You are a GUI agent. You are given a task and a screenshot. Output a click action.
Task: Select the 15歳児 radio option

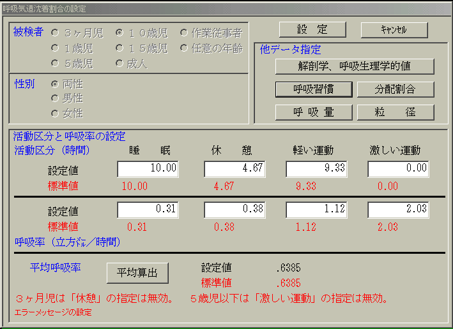(x=119, y=48)
